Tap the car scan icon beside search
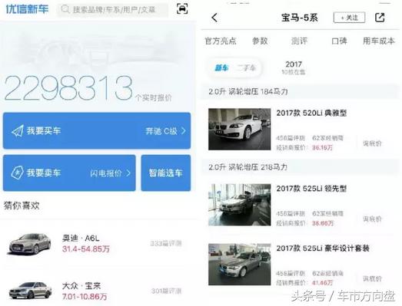This screenshot has width=402, height=306. [182, 9]
